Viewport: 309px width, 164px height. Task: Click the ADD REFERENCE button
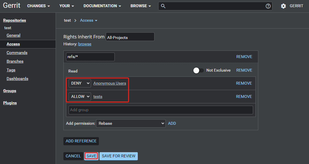(81, 141)
